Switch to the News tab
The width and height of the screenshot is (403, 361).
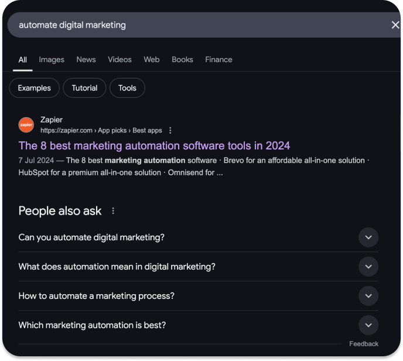[x=86, y=60]
